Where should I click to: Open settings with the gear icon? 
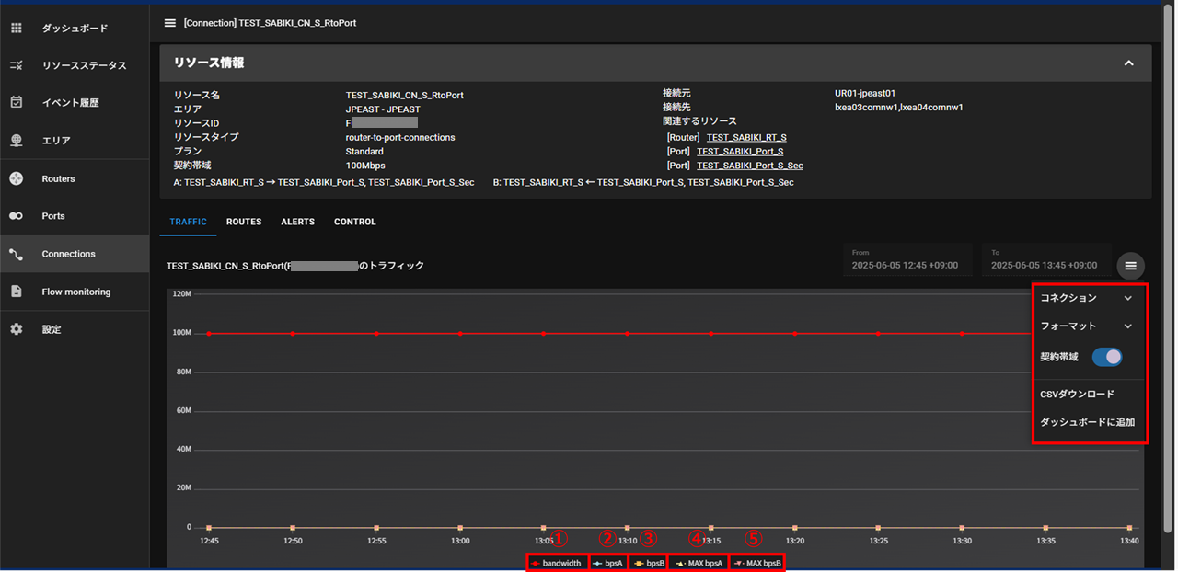tap(16, 329)
